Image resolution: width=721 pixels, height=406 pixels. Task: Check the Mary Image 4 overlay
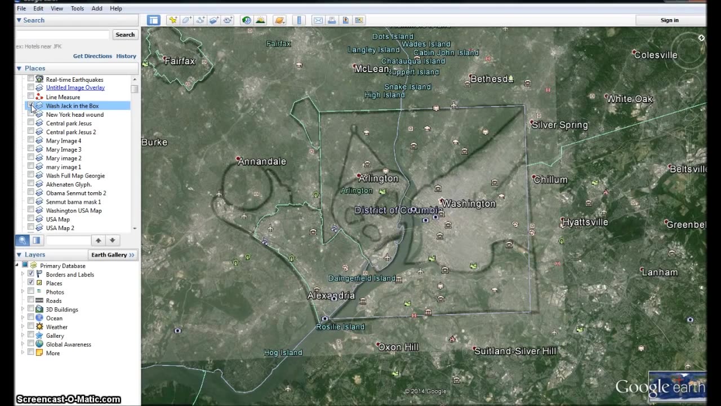(31, 140)
